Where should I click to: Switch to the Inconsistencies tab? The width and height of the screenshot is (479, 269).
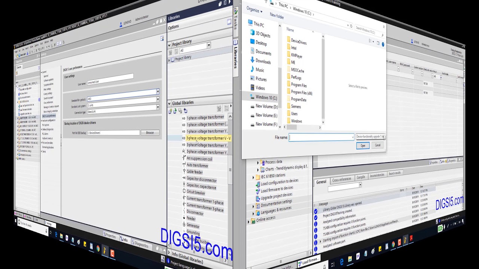(x=377, y=175)
